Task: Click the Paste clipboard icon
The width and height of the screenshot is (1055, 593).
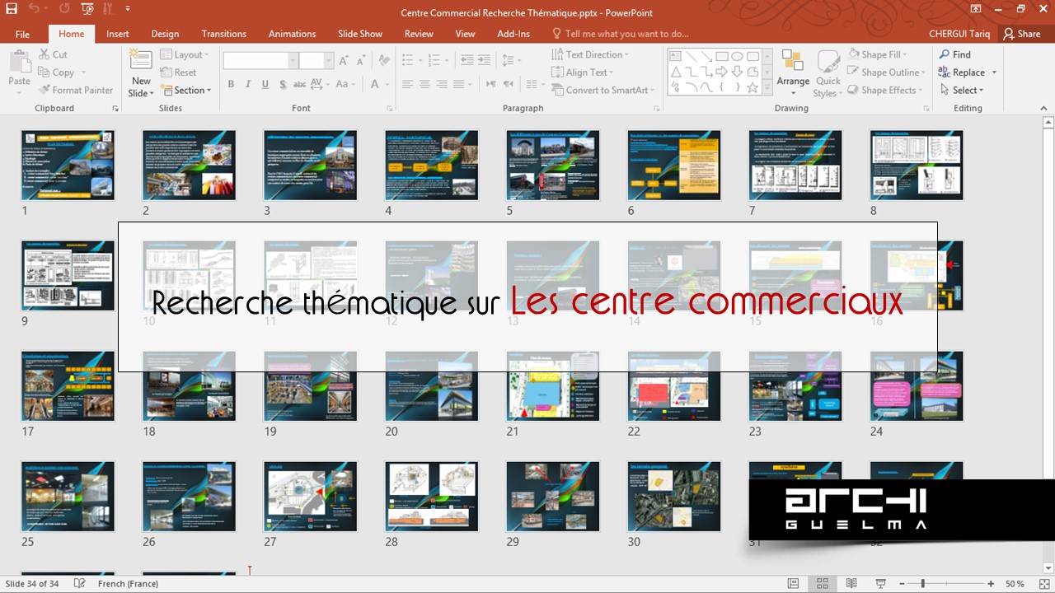Action: (19, 63)
